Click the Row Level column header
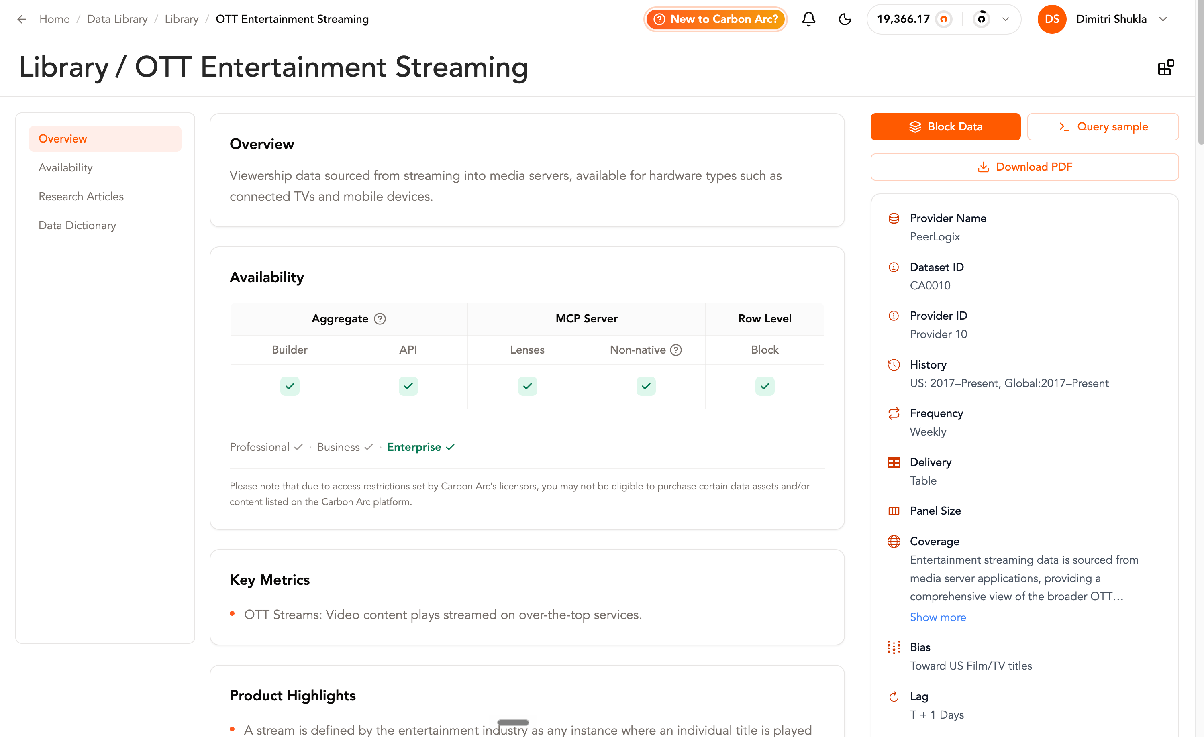This screenshot has height=737, width=1204. coord(765,318)
